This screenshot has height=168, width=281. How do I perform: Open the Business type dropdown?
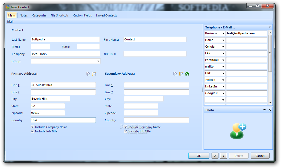pos(223,33)
